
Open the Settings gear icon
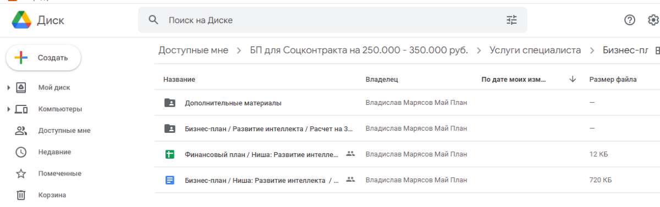(653, 20)
